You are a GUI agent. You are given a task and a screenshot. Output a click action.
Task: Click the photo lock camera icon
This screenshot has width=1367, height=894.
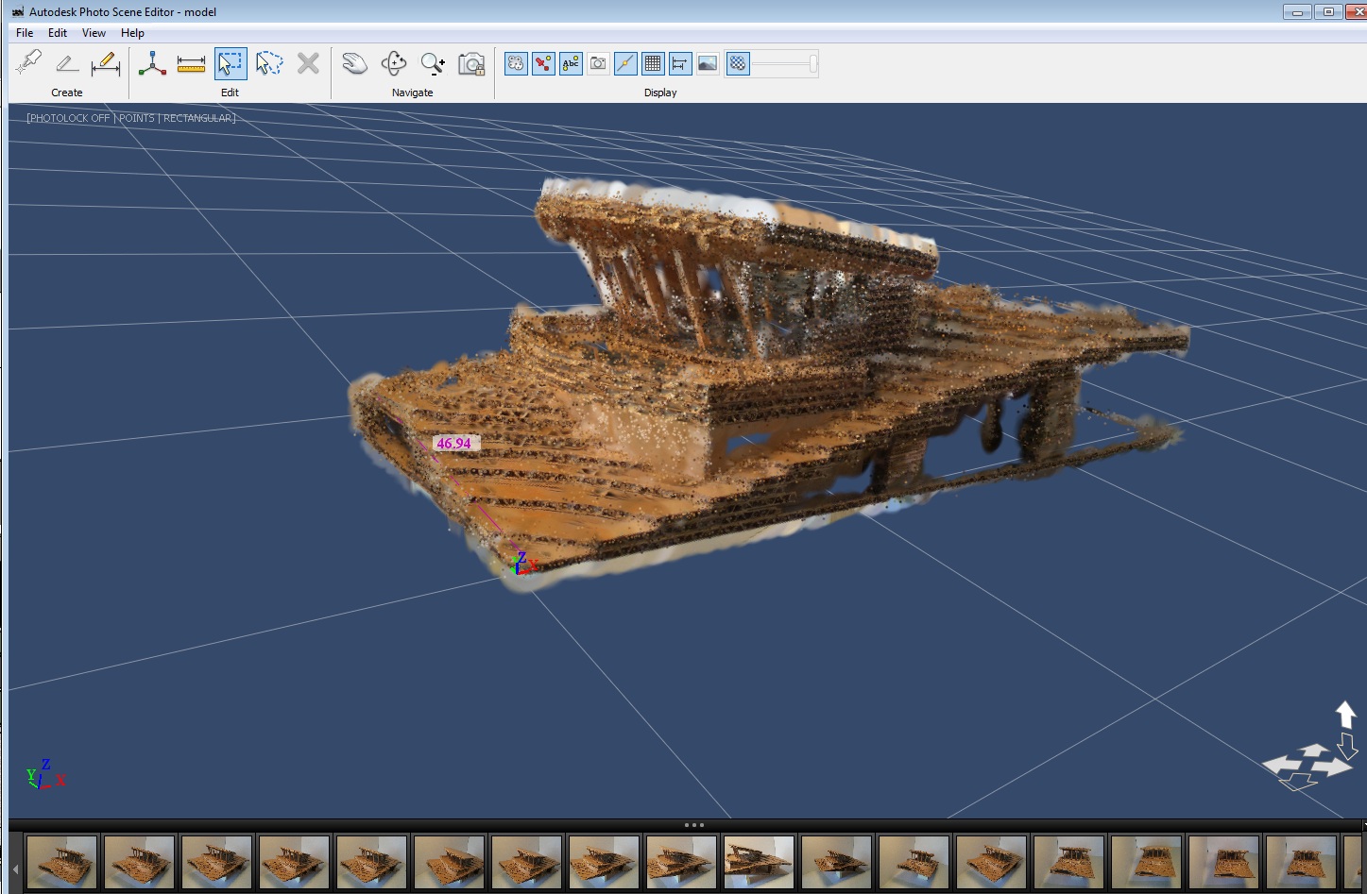[x=471, y=63]
